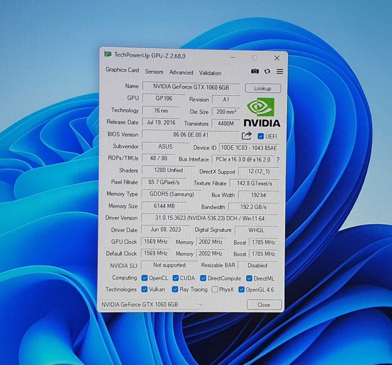Click the Die Size value 200 mm²
392x365 pixels.
226,112
